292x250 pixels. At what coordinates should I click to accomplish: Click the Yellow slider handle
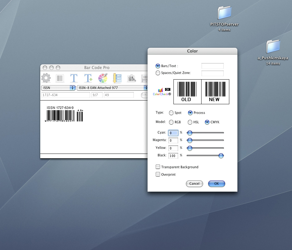coord(190,148)
